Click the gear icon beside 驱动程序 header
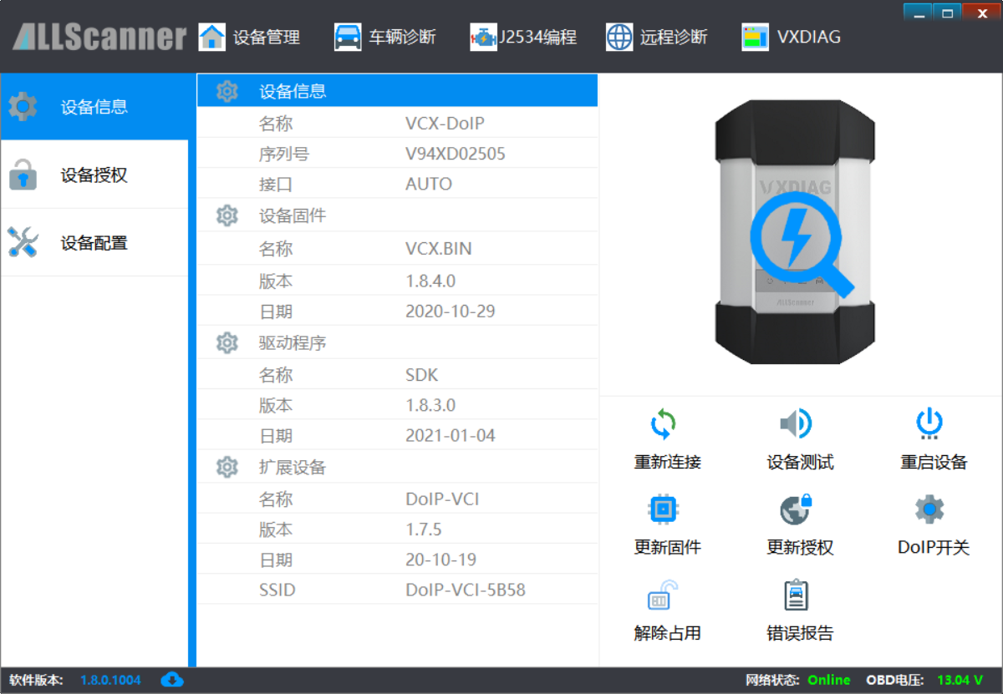 (x=227, y=342)
